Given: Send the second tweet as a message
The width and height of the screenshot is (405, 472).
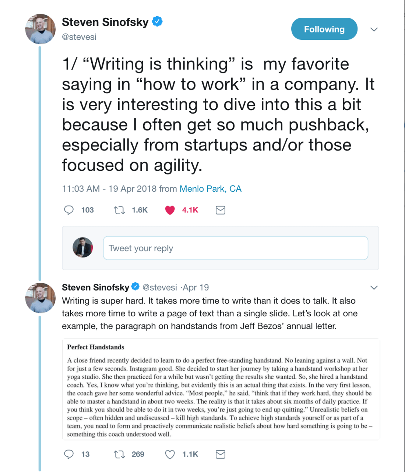Looking at the screenshot, I should [x=220, y=454].
